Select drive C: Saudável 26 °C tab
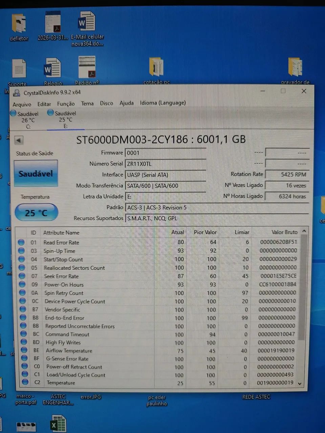325x433 pixels. [x=26, y=120]
